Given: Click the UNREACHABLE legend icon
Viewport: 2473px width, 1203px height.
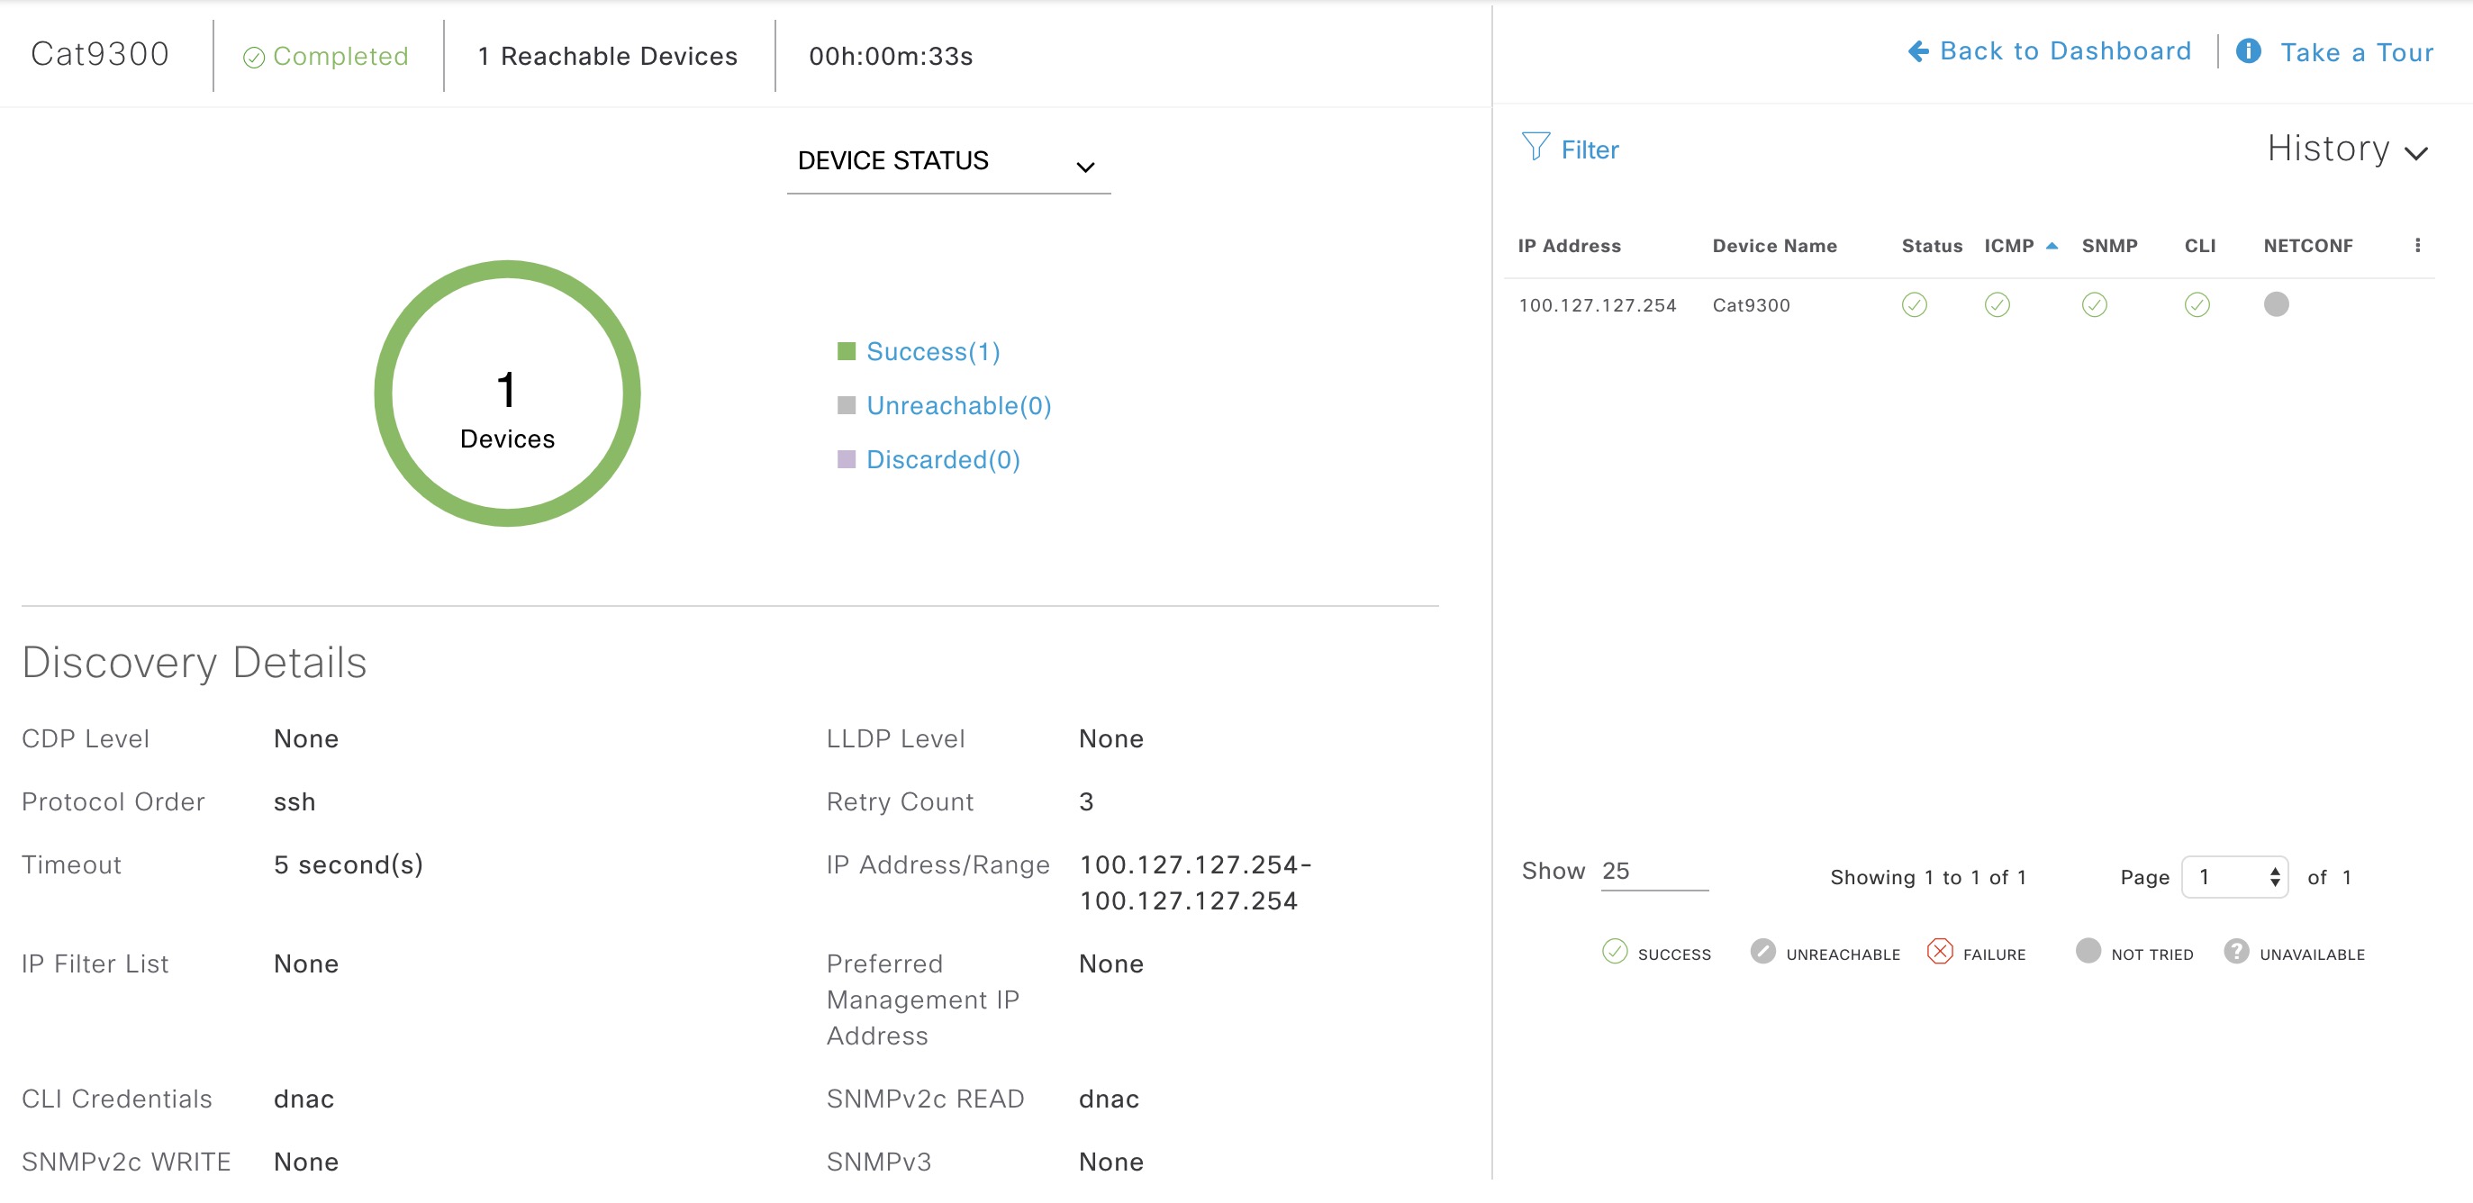Looking at the screenshot, I should (x=1762, y=952).
